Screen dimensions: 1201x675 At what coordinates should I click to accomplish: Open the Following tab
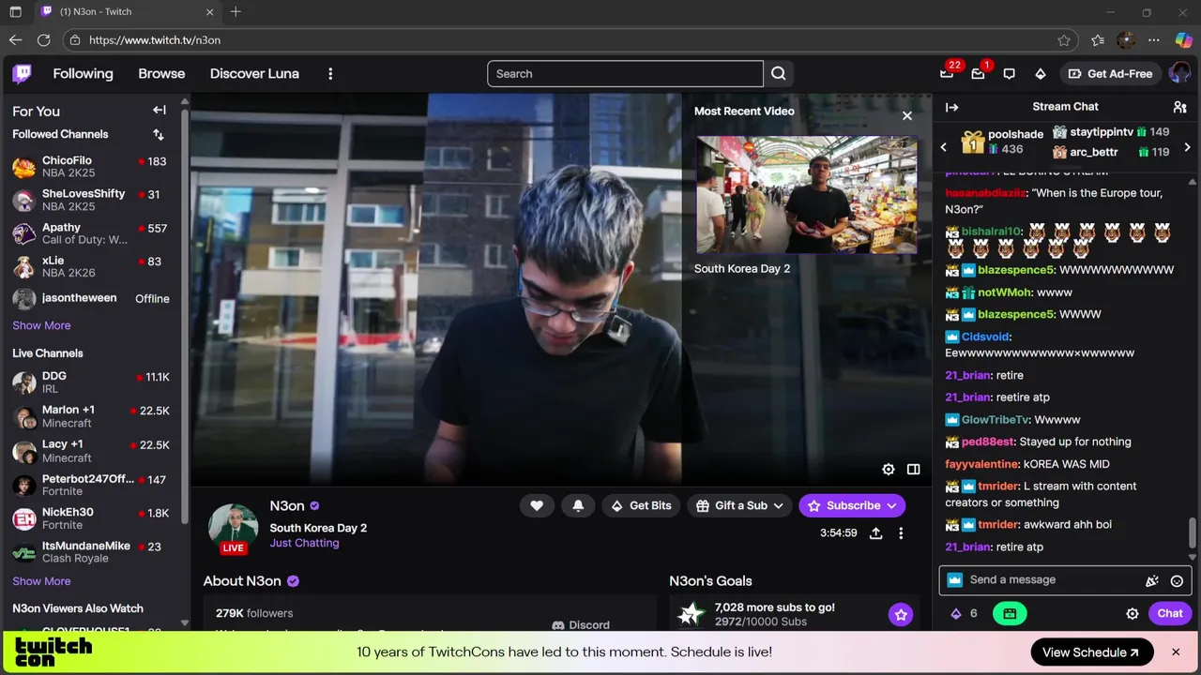[83, 73]
